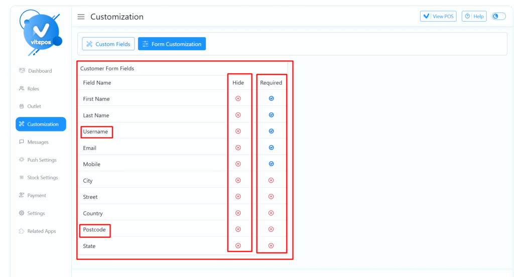The height and width of the screenshot is (277, 514).
Task: Toggle Hide for Username
Action: coord(238,131)
